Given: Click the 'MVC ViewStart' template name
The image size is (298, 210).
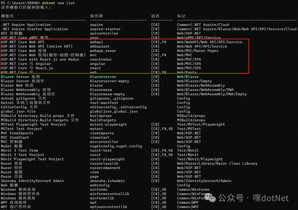Looking at the screenshot, I should pyautogui.click(x=15, y=138).
